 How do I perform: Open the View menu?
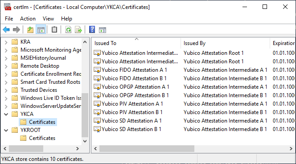pos(48,19)
